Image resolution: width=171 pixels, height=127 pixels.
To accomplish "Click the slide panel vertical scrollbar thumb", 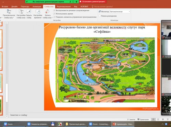I will [7, 93].
